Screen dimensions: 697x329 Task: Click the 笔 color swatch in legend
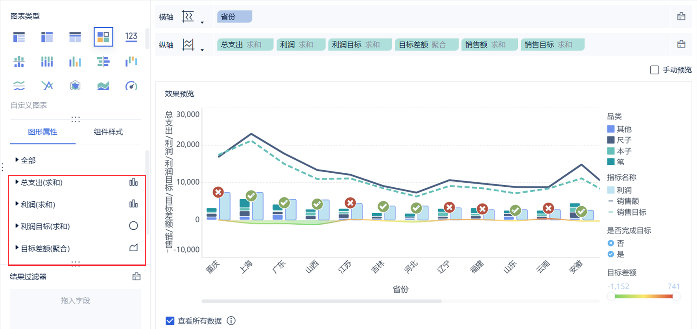[611, 162]
